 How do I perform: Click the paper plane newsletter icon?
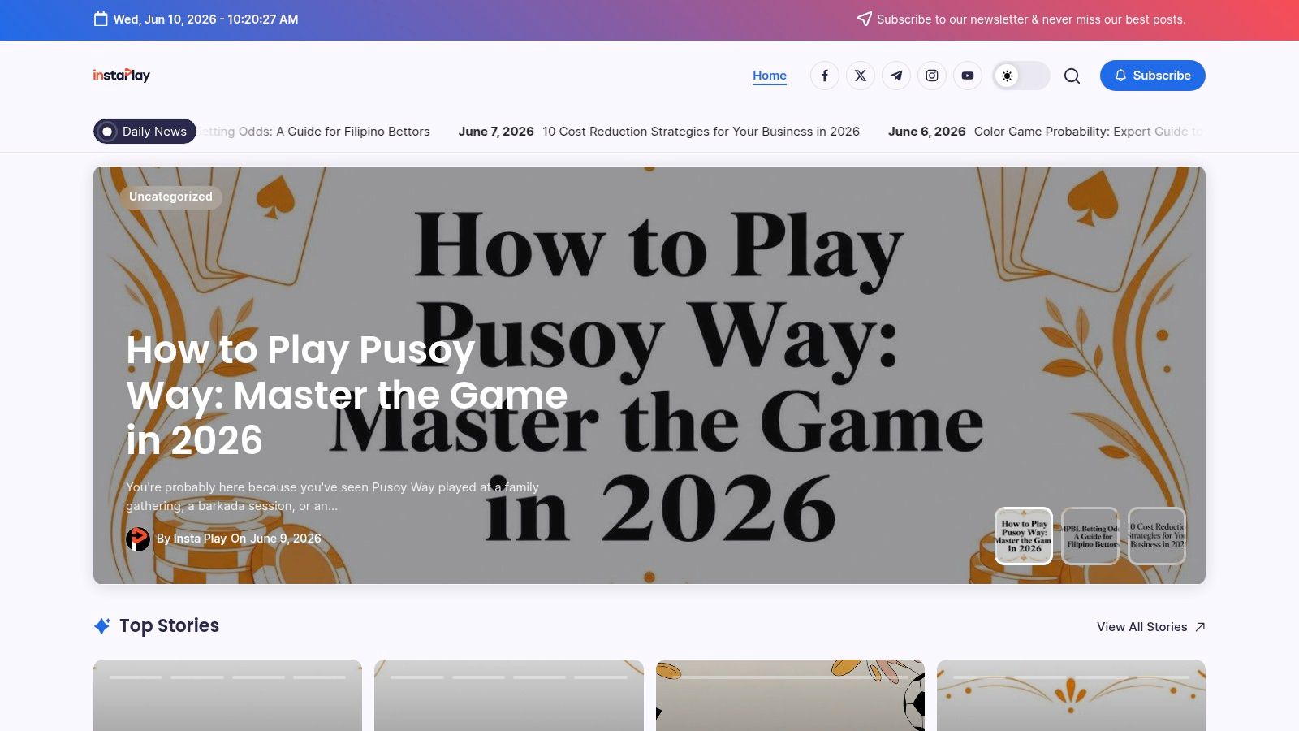pos(865,19)
